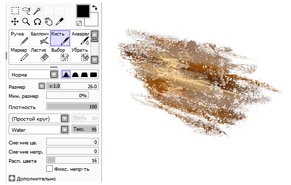Select the rectangular selection tool
Viewport: 291px width, 185px height.
tap(15, 11)
